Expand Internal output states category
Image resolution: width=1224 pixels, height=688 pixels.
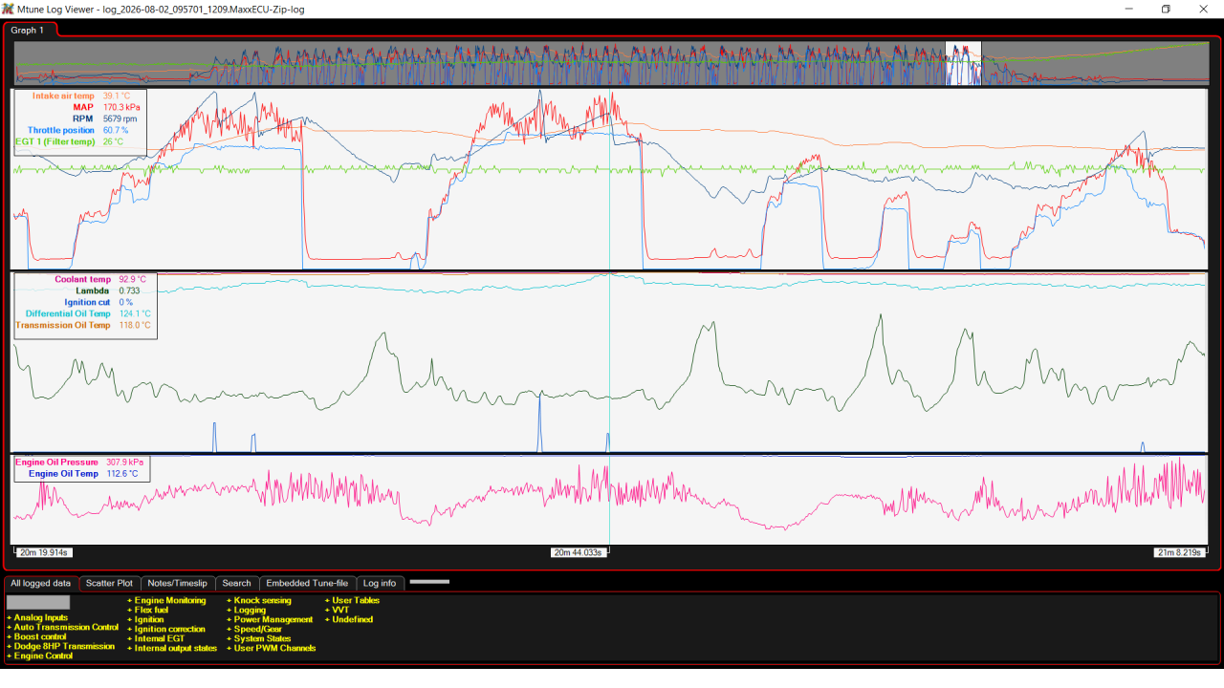[x=172, y=648]
